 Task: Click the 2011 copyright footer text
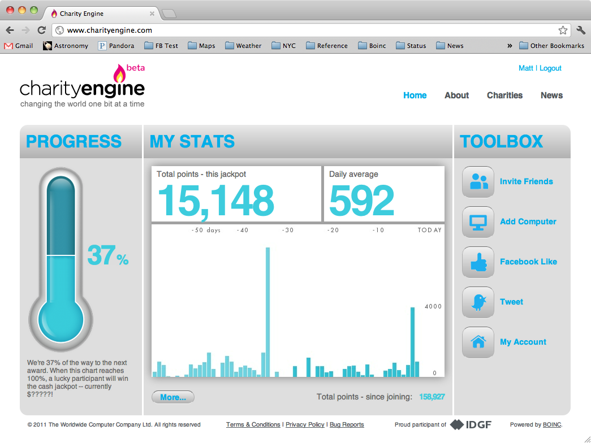pyautogui.click(x=114, y=424)
